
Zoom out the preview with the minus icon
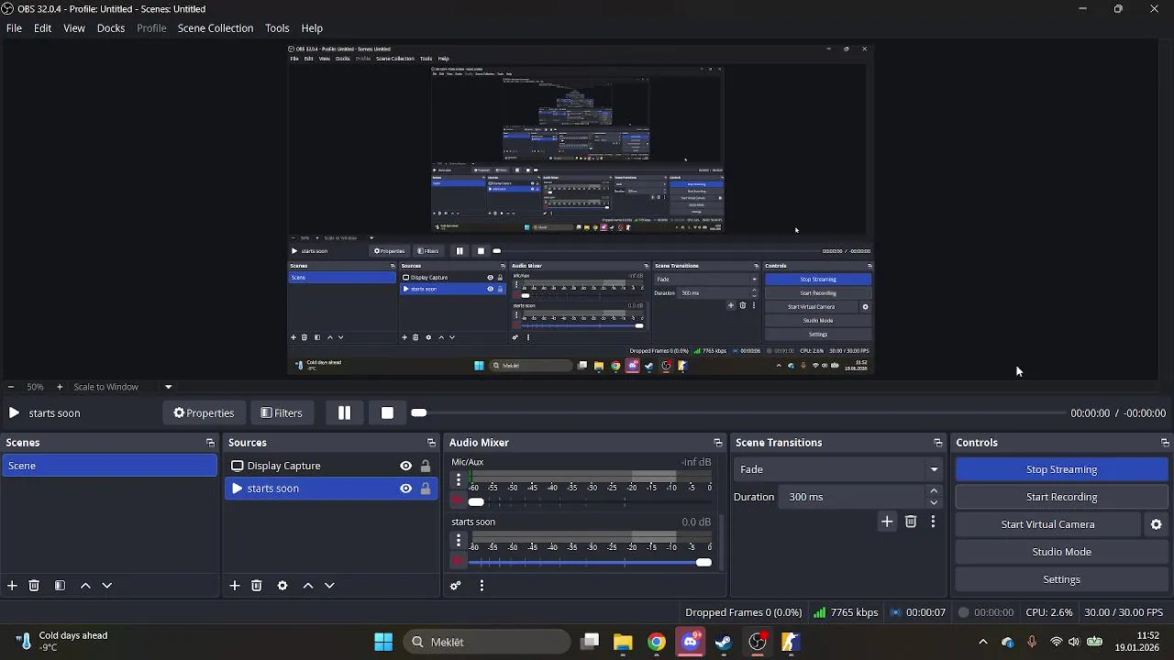tap(10, 387)
